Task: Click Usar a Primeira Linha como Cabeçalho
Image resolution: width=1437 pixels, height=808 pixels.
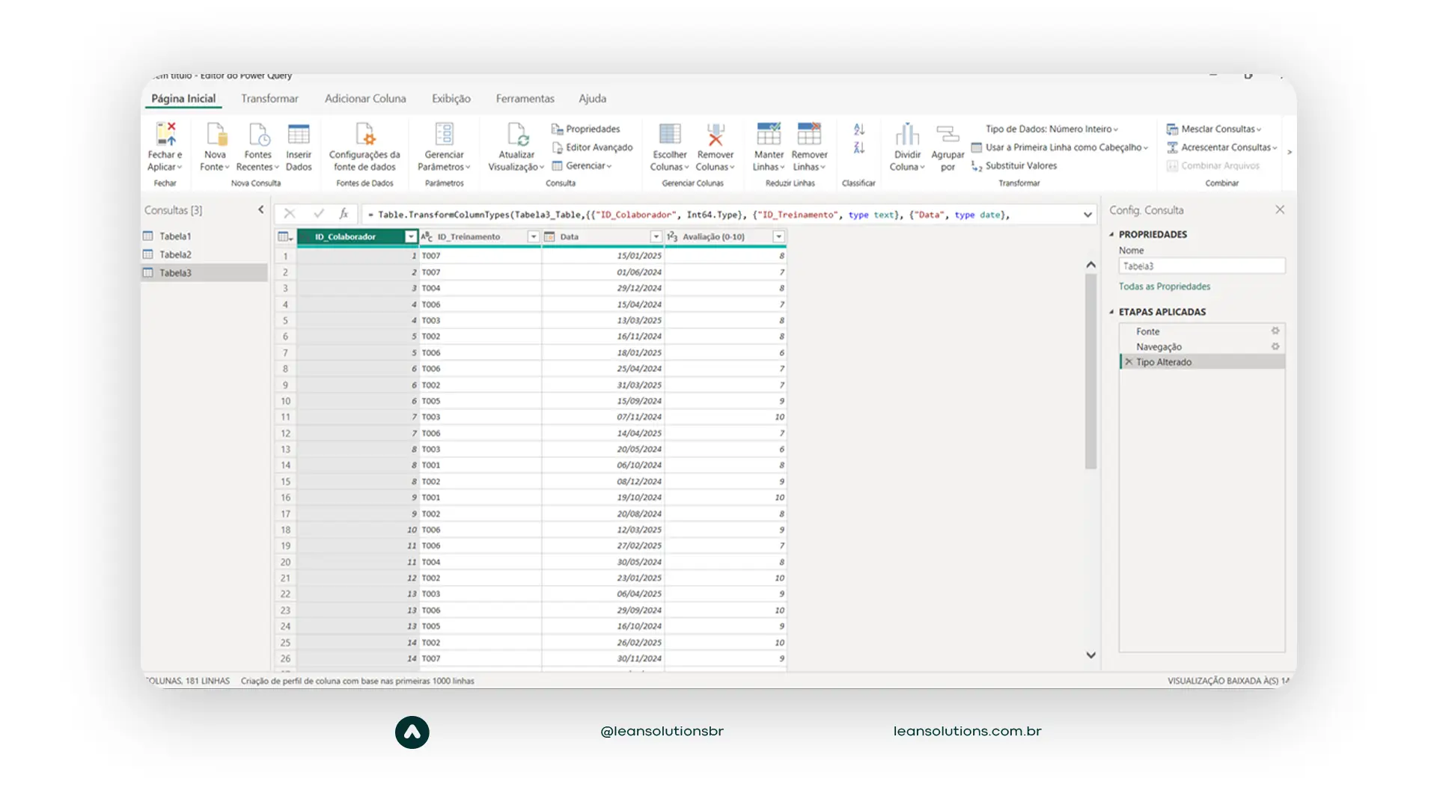Action: 1059,147
